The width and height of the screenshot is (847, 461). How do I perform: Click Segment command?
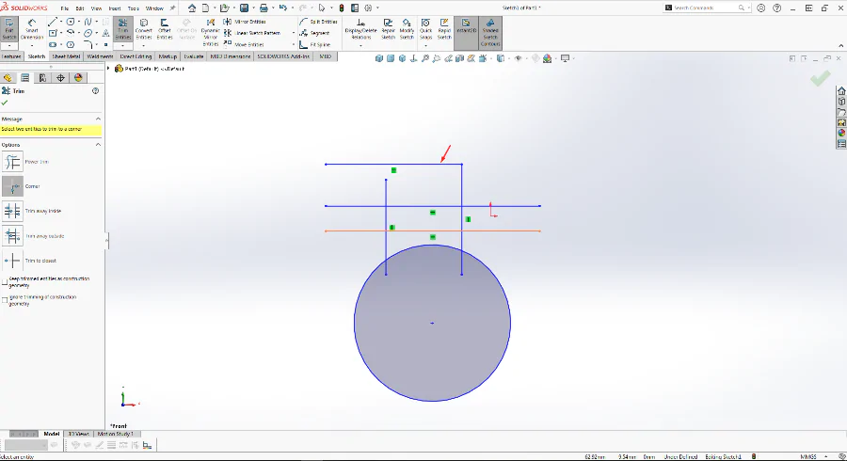[x=314, y=33]
